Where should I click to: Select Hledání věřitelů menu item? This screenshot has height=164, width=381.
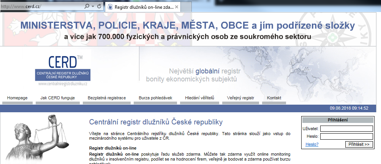199,98
